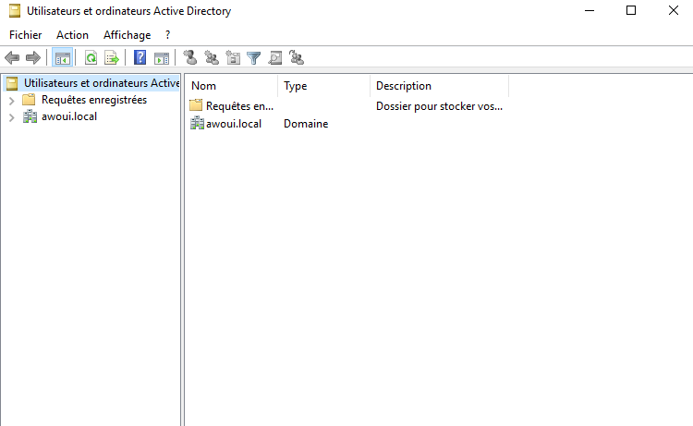Screen dimensions: 693x426
Task: Sort by the Nom column header
Action: [231, 86]
